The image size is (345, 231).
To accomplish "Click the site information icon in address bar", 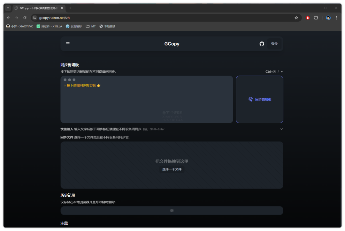I will click(x=34, y=18).
